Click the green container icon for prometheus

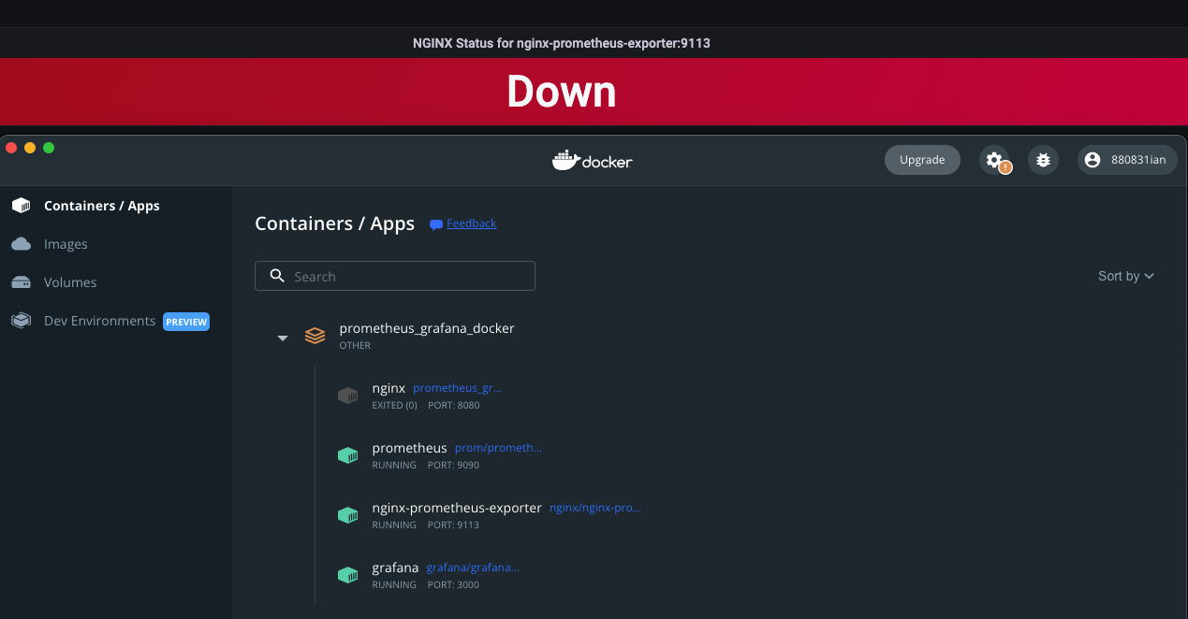pyautogui.click(x=347, y=455)
